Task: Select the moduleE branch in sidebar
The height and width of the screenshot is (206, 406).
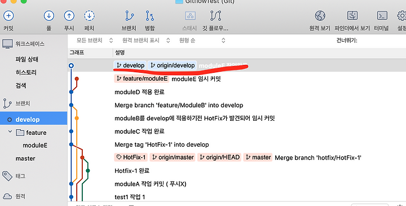Action: pyautogui.click(x=35, y=146)
